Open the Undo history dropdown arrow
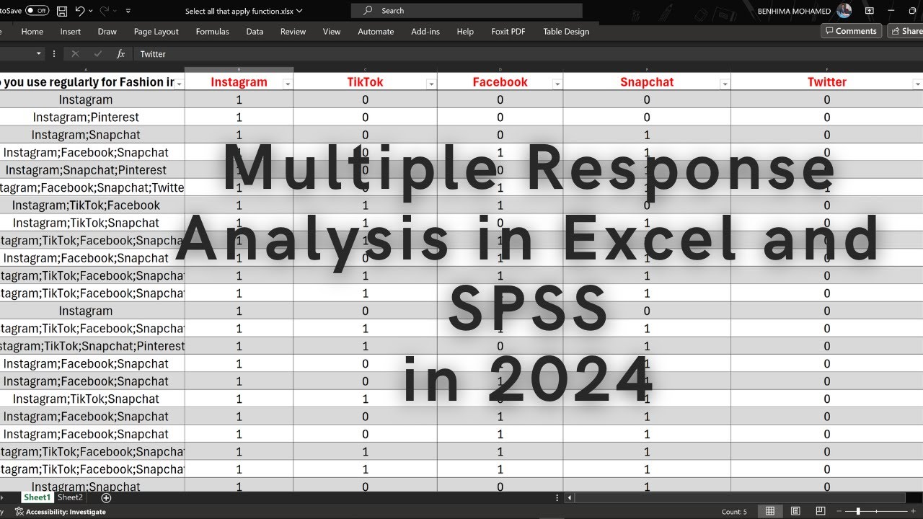The image size is (923, 519). [91, 11]
